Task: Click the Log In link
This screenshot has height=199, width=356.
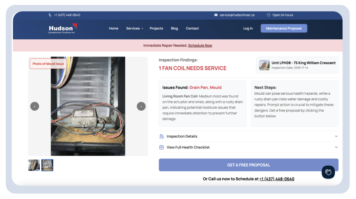Action: tap(248, 28)
